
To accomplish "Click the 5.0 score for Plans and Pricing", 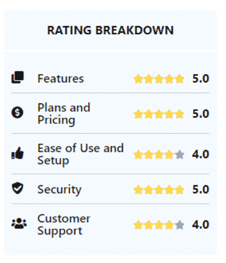I will [201, 114].
